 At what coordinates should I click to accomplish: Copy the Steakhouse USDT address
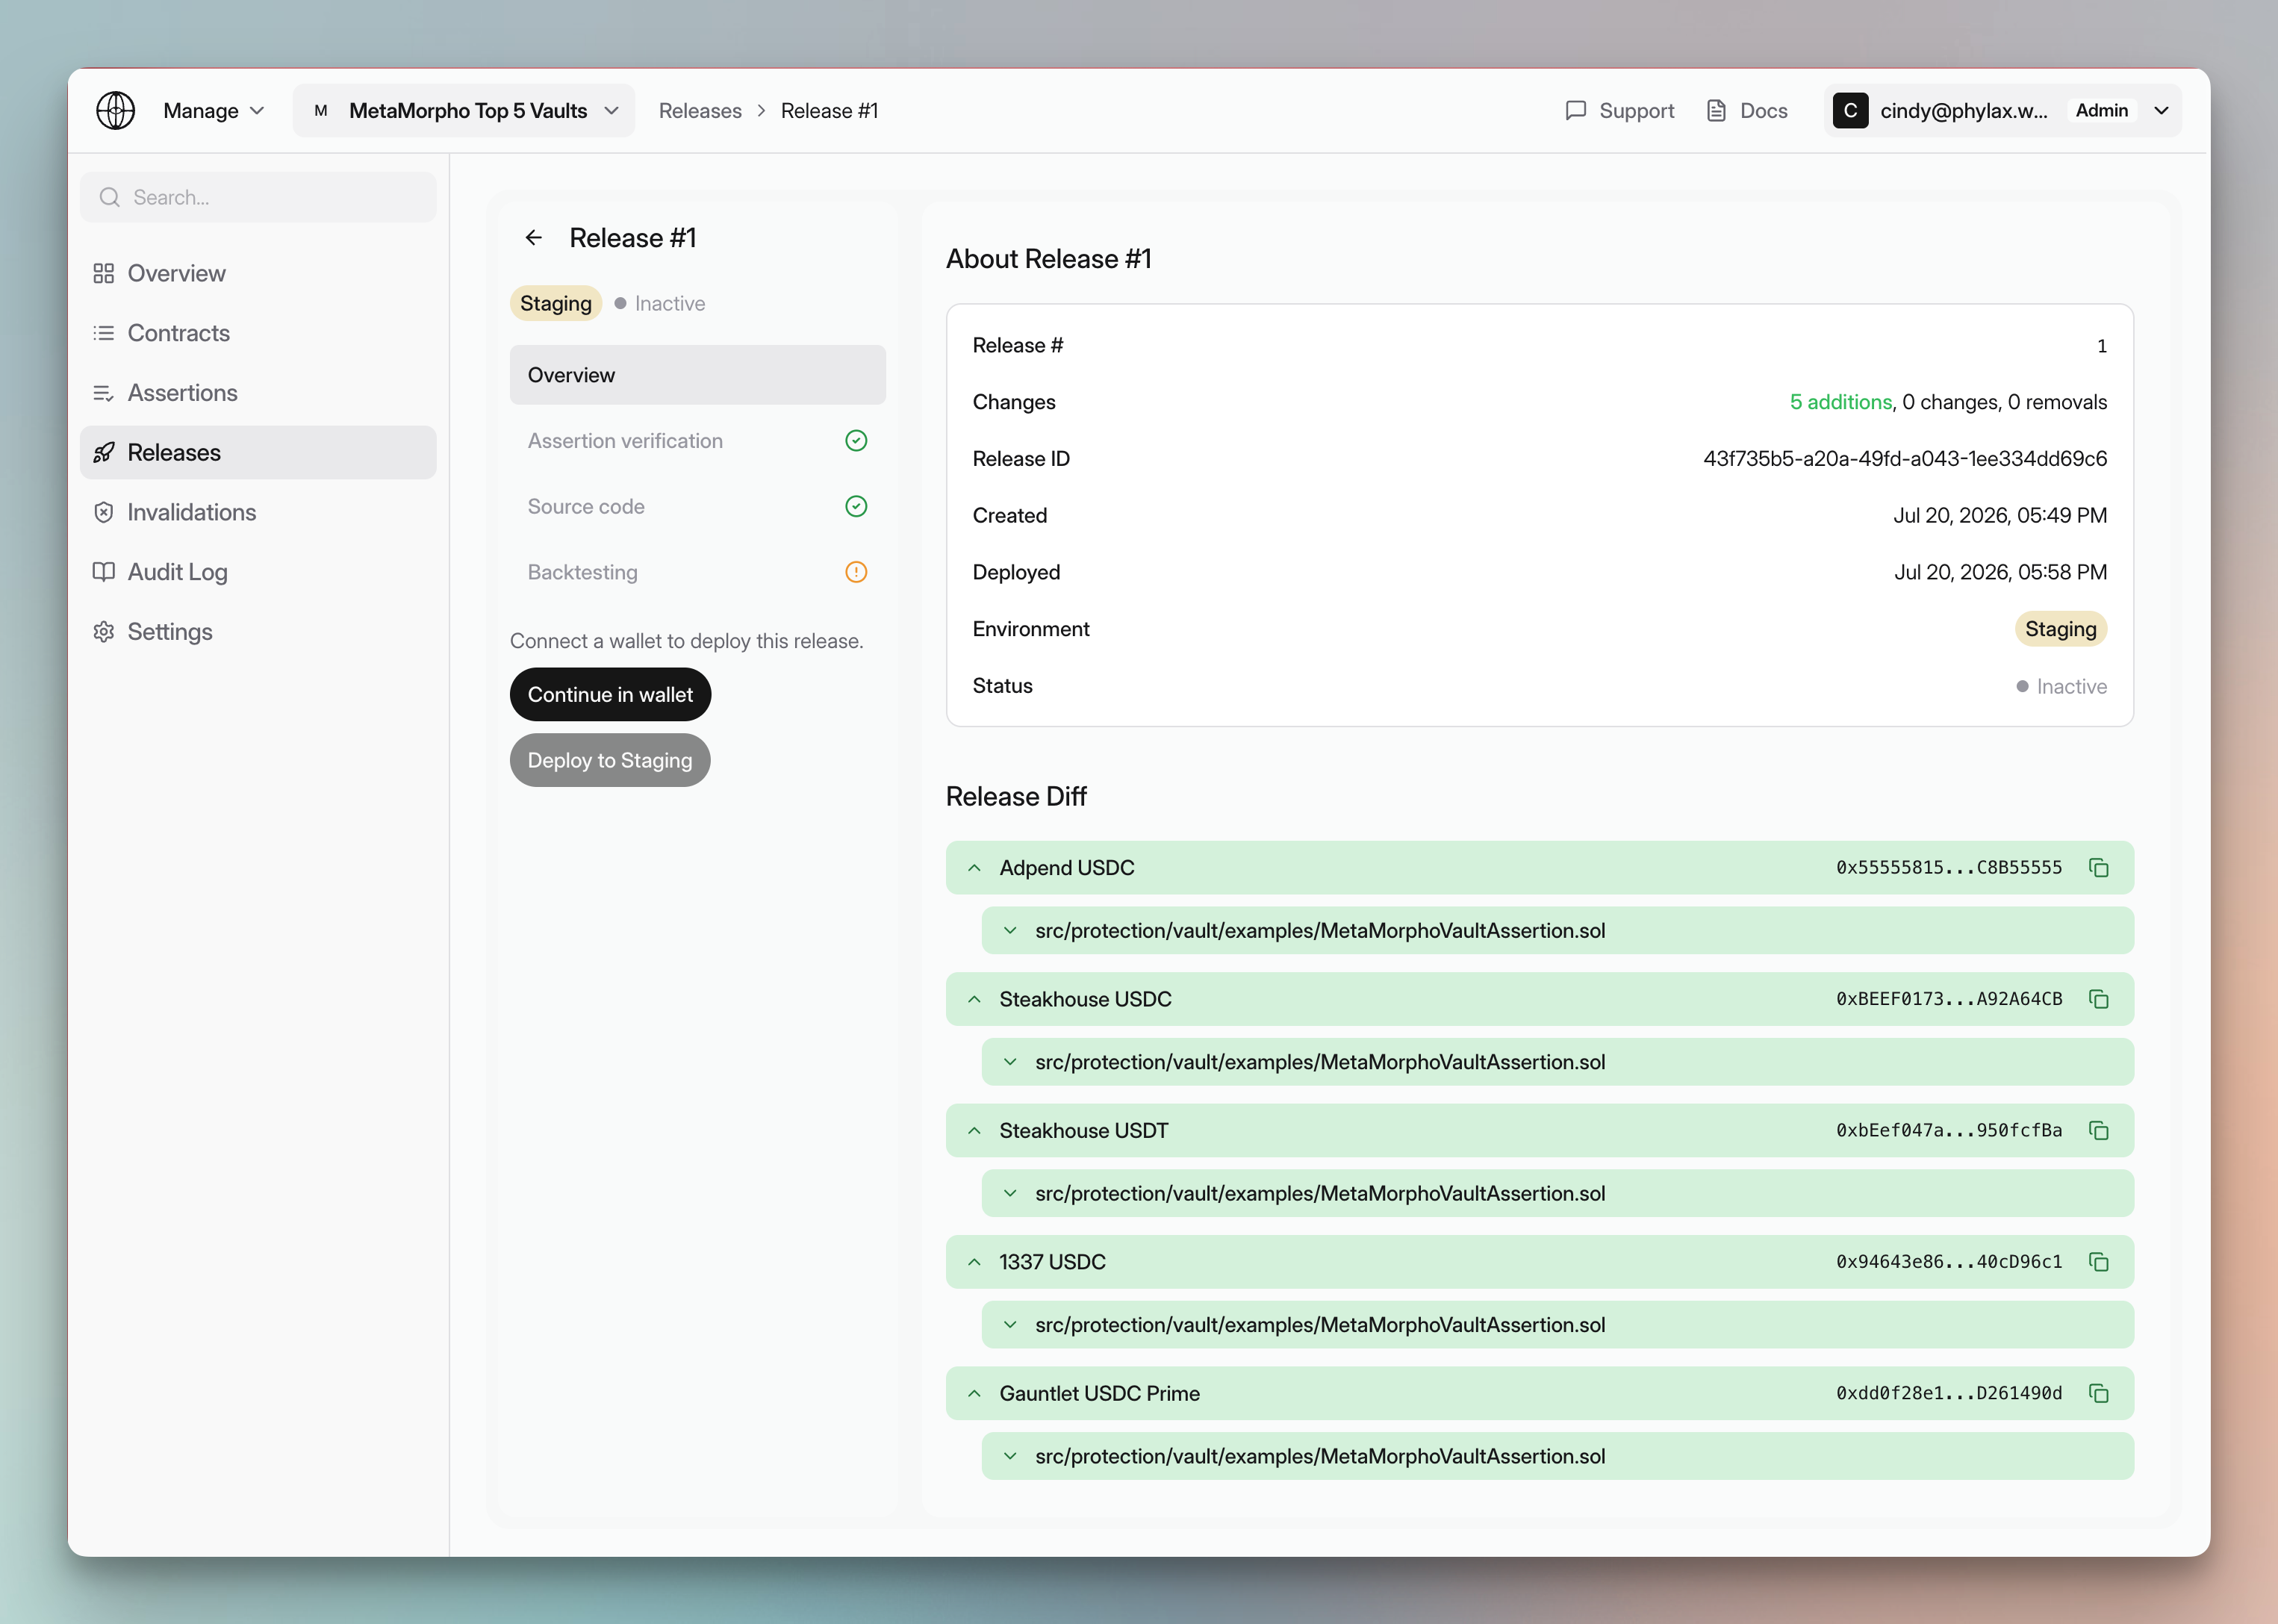click(x=2098, y=1131)
